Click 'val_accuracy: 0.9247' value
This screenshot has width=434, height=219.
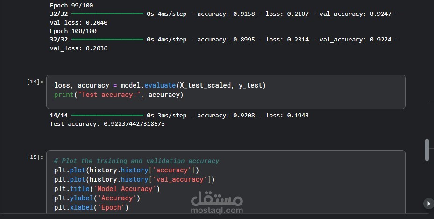[356, 14]
